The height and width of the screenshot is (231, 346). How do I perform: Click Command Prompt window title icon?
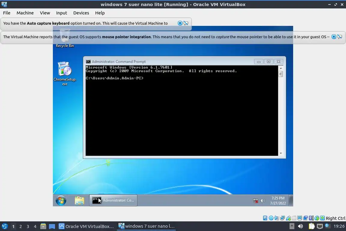coord(88,62)
